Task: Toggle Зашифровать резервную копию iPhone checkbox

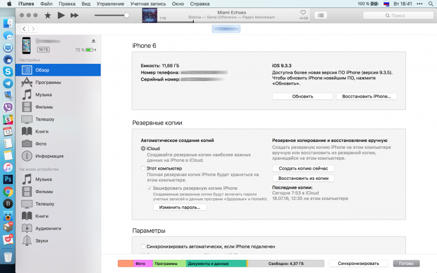Action: click(149, 188)
